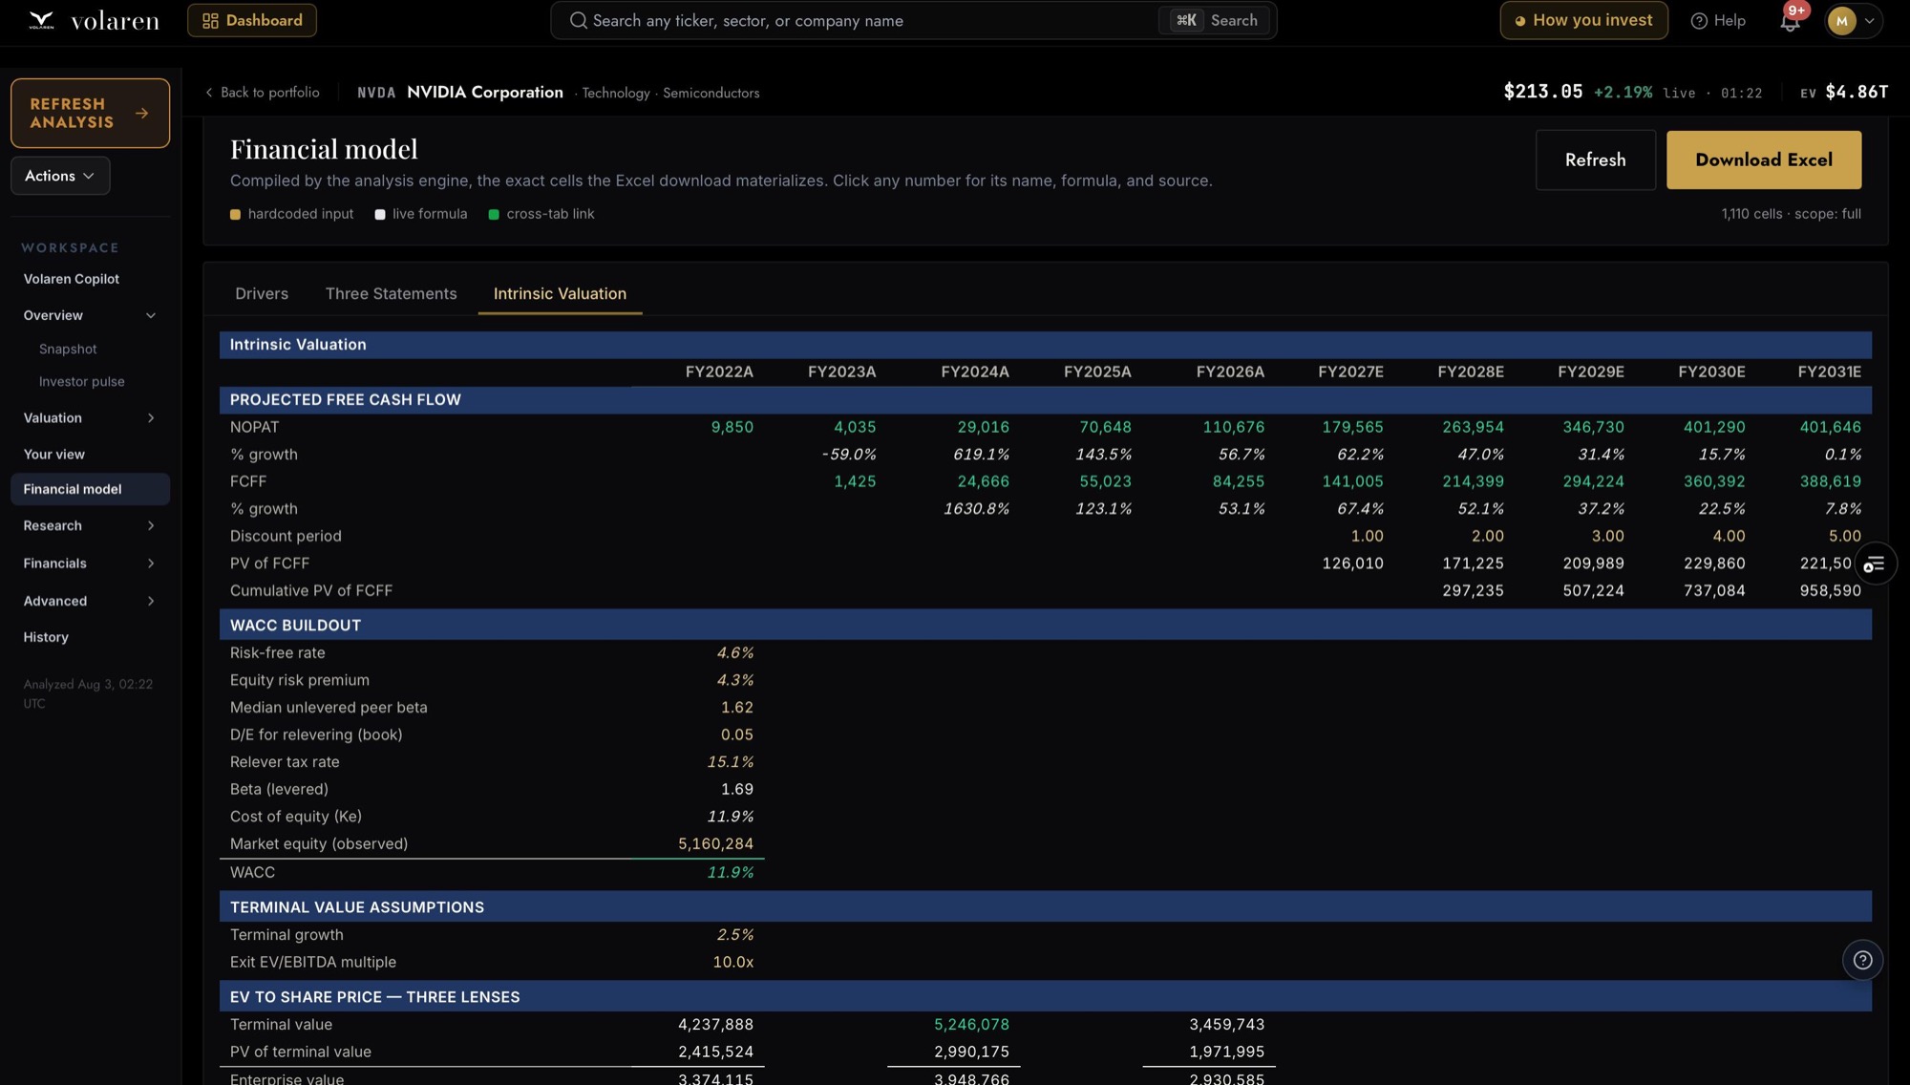
Task: Open Your view page
Action: 54,455
